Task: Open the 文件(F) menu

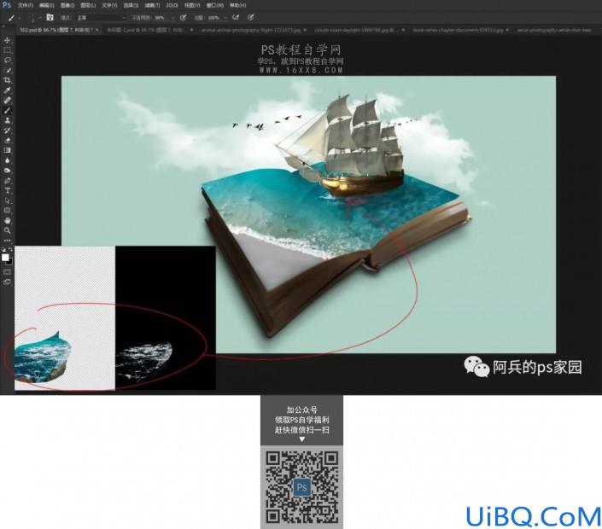Action: tap(26, 5)
